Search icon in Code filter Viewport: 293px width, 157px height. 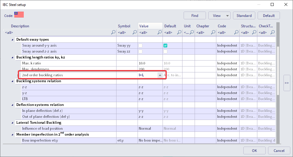[236, 32]
